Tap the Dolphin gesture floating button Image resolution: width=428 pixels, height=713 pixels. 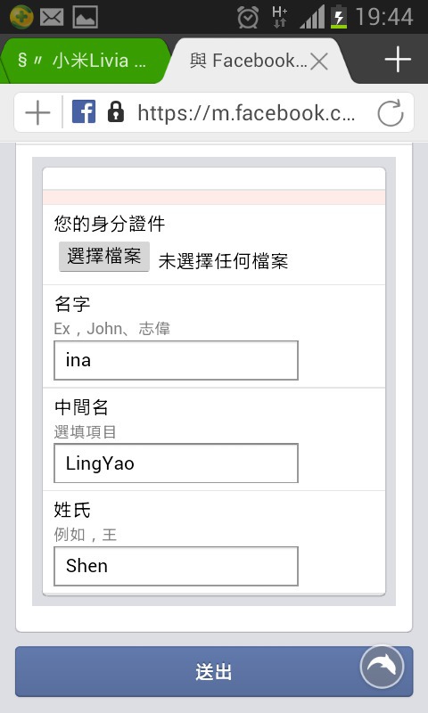[382, 667]
